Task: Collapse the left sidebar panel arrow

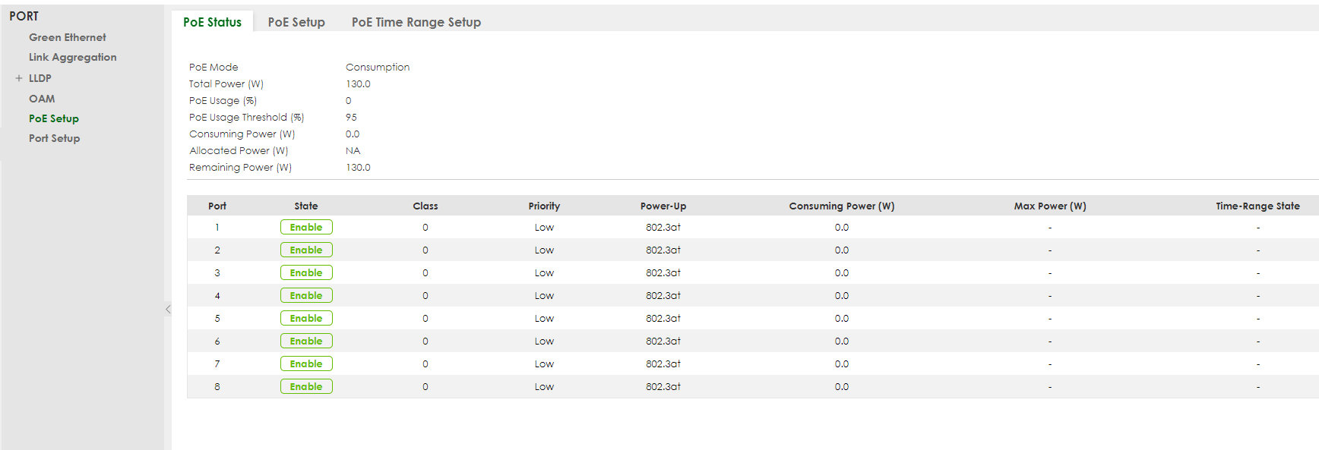Action: 168,309
